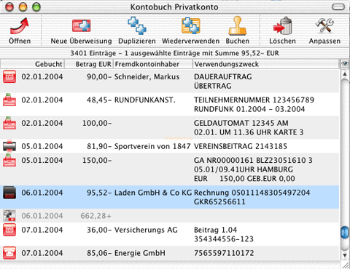Sort by Betrag EUR column header
350x269 pixels.
point(89,64)
